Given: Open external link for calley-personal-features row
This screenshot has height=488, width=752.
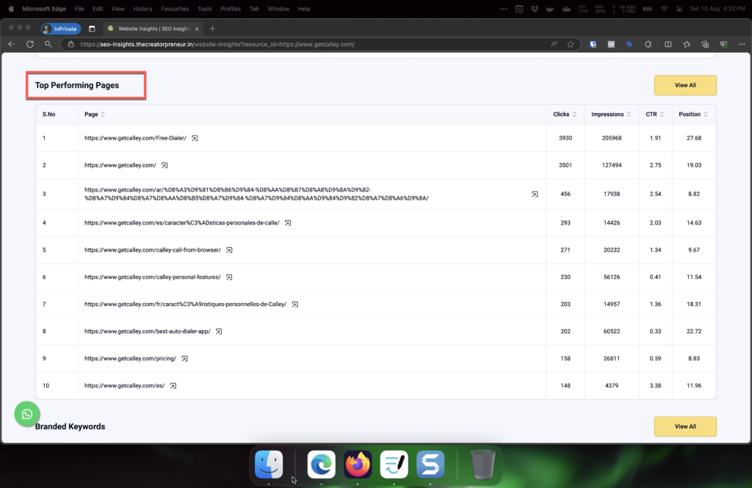Looking at the screenshot, I should (229, 277).
